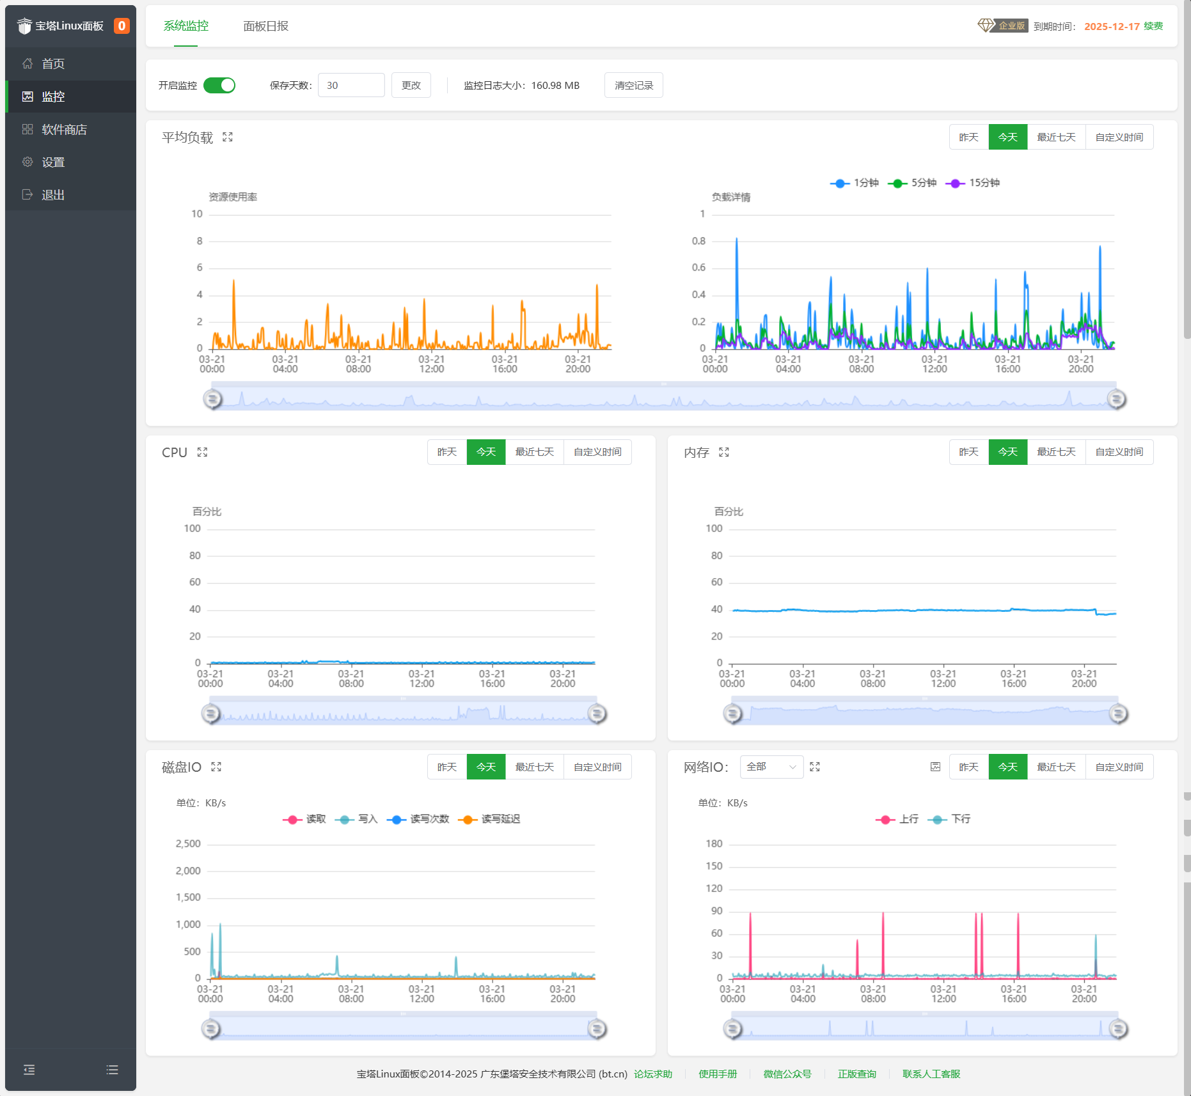The image size is (1191, 1096).
Task: Open the sidebar list menu icon
Action: [113, 1070]
